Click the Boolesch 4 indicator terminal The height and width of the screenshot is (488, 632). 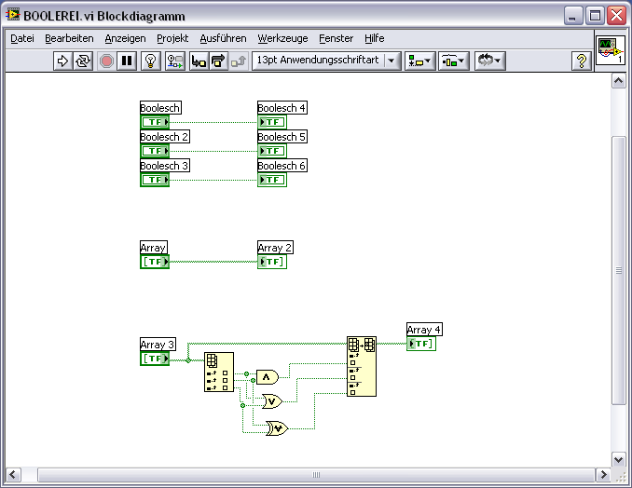point(272,122)
